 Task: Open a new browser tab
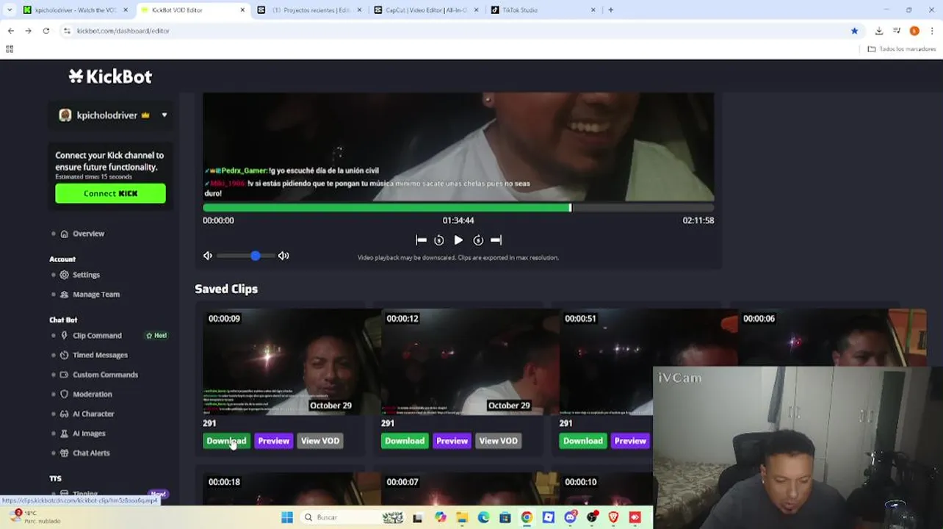[611, 10]
